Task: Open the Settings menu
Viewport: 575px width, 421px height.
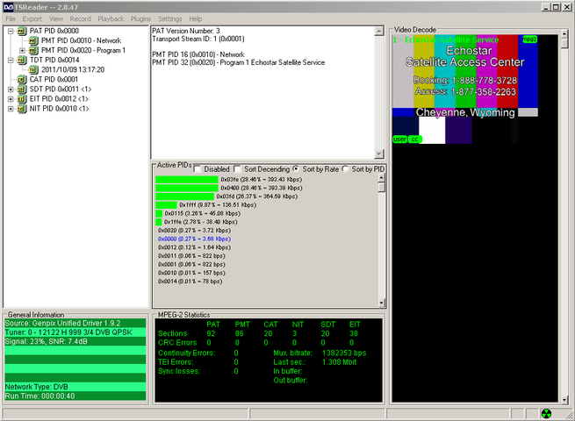Action: pyautogui.click(x=169, y=18)
